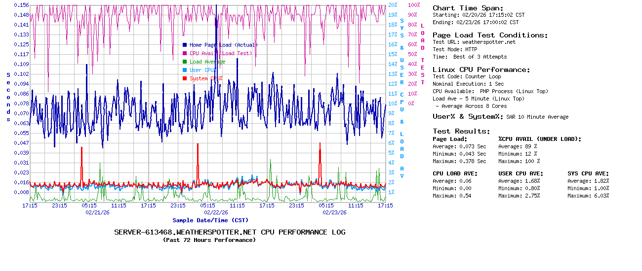Select the 02/21/26 date marker on the time axis
642x271 pixels.
pyautogui.click(x=98, y=212)
